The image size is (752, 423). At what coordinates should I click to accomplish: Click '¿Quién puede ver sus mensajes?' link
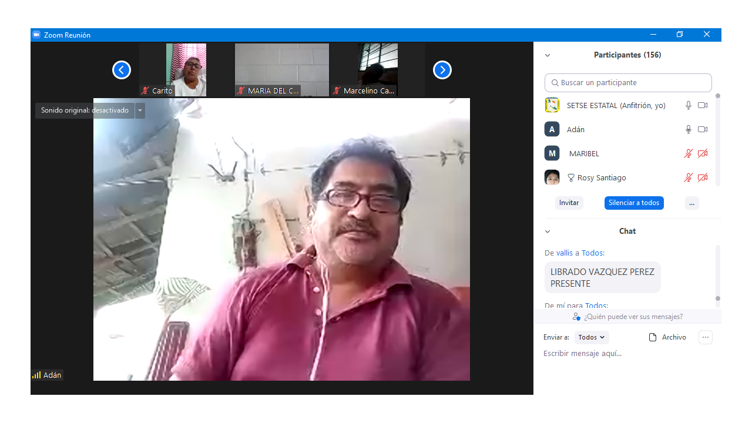tap(633, 317)
